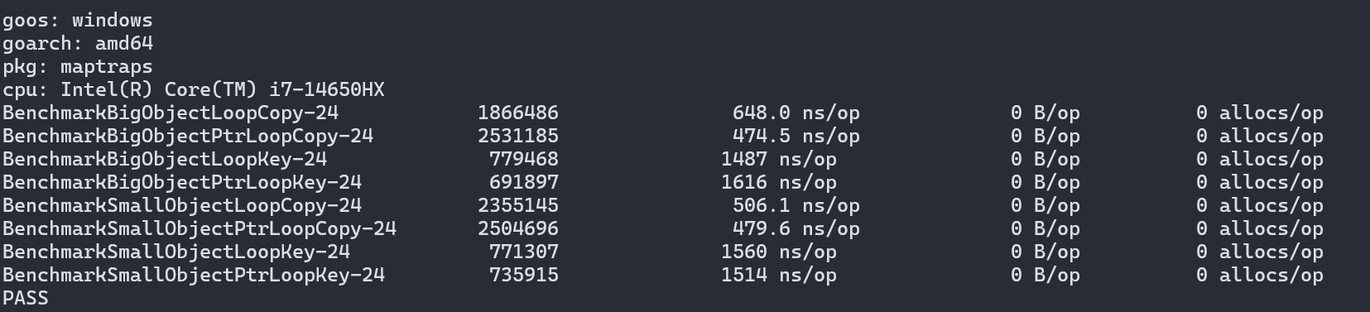The image size is (1370, 312).
Task: Click BenchmarkSmallObjectPtrLoopCopy-24 benchmark name
Action: point(199,228)
